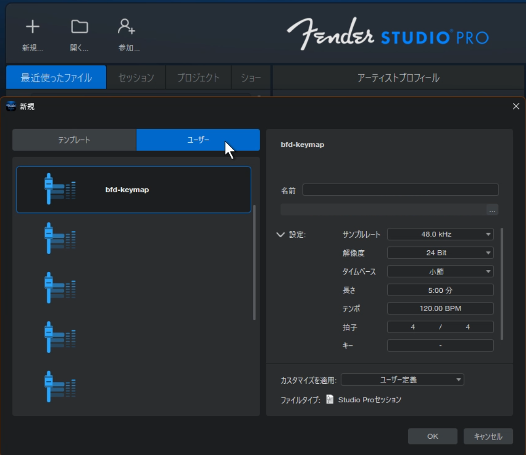
Task: Confirm with the OK button
Action: point(432,436)
